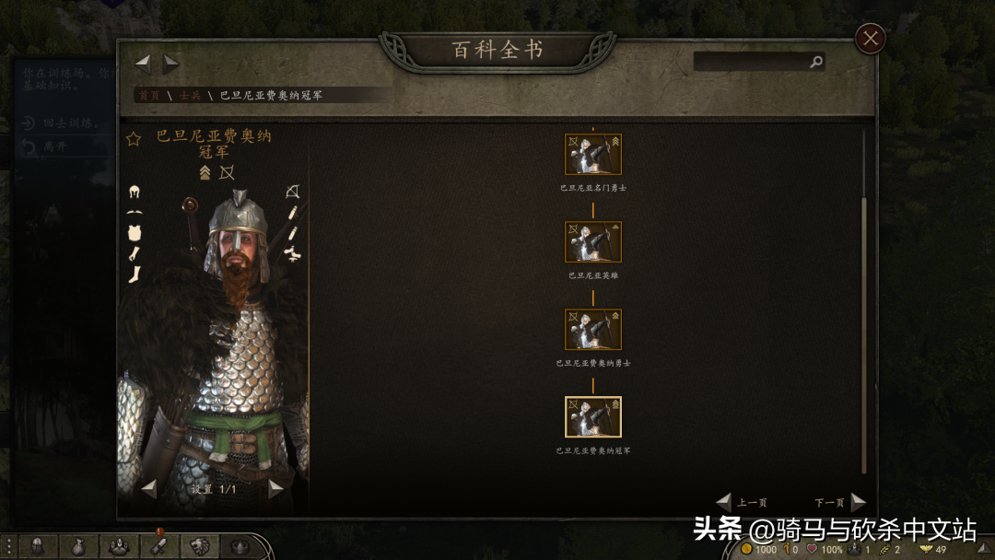Select the 巴旦尼亚英雄 troop thumbnail

click(593, 241)
